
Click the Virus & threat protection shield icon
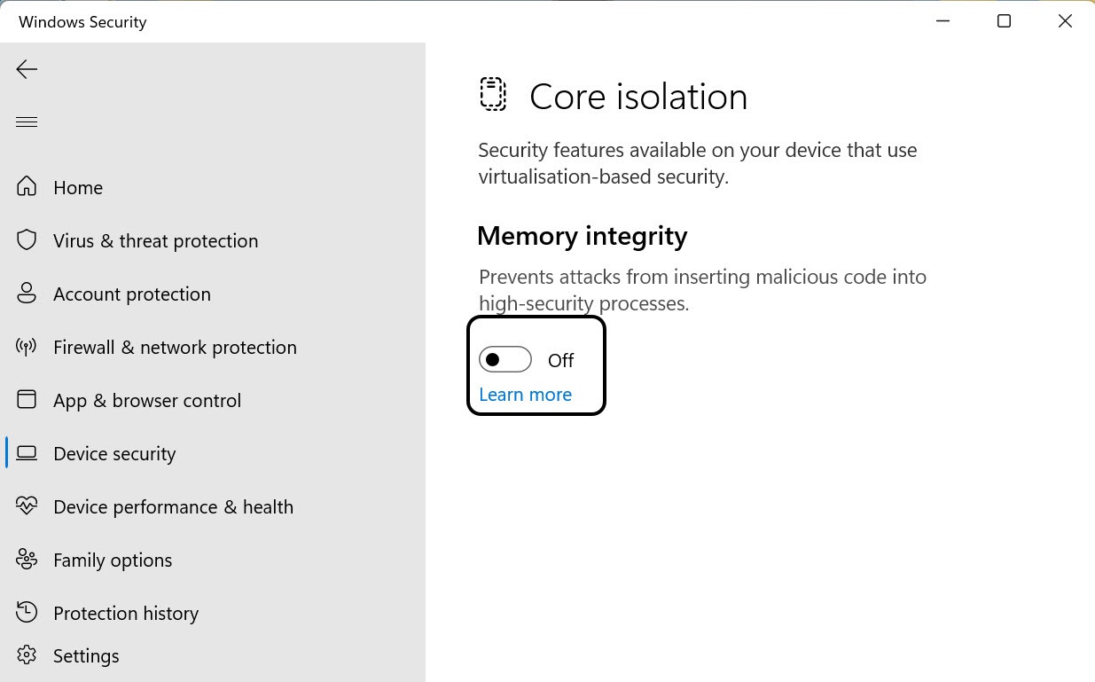click(x=27, y=240)
